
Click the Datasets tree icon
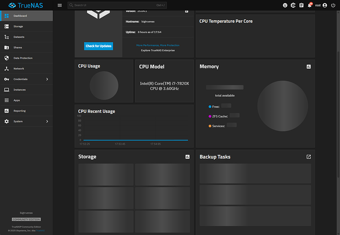7,37
